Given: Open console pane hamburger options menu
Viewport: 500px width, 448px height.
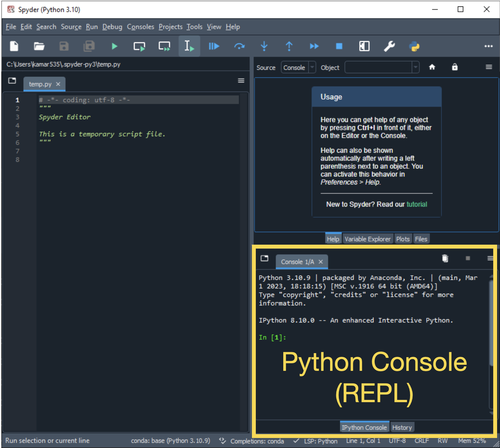Looking at the screenshot, I should click(x=490, y=258).
